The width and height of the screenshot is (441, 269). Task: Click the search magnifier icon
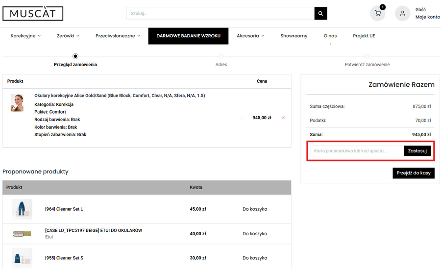[320, 14]
